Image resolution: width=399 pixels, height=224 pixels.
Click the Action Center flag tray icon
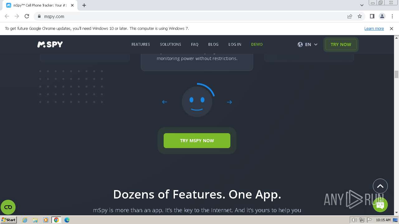click(x=369, y=220)
